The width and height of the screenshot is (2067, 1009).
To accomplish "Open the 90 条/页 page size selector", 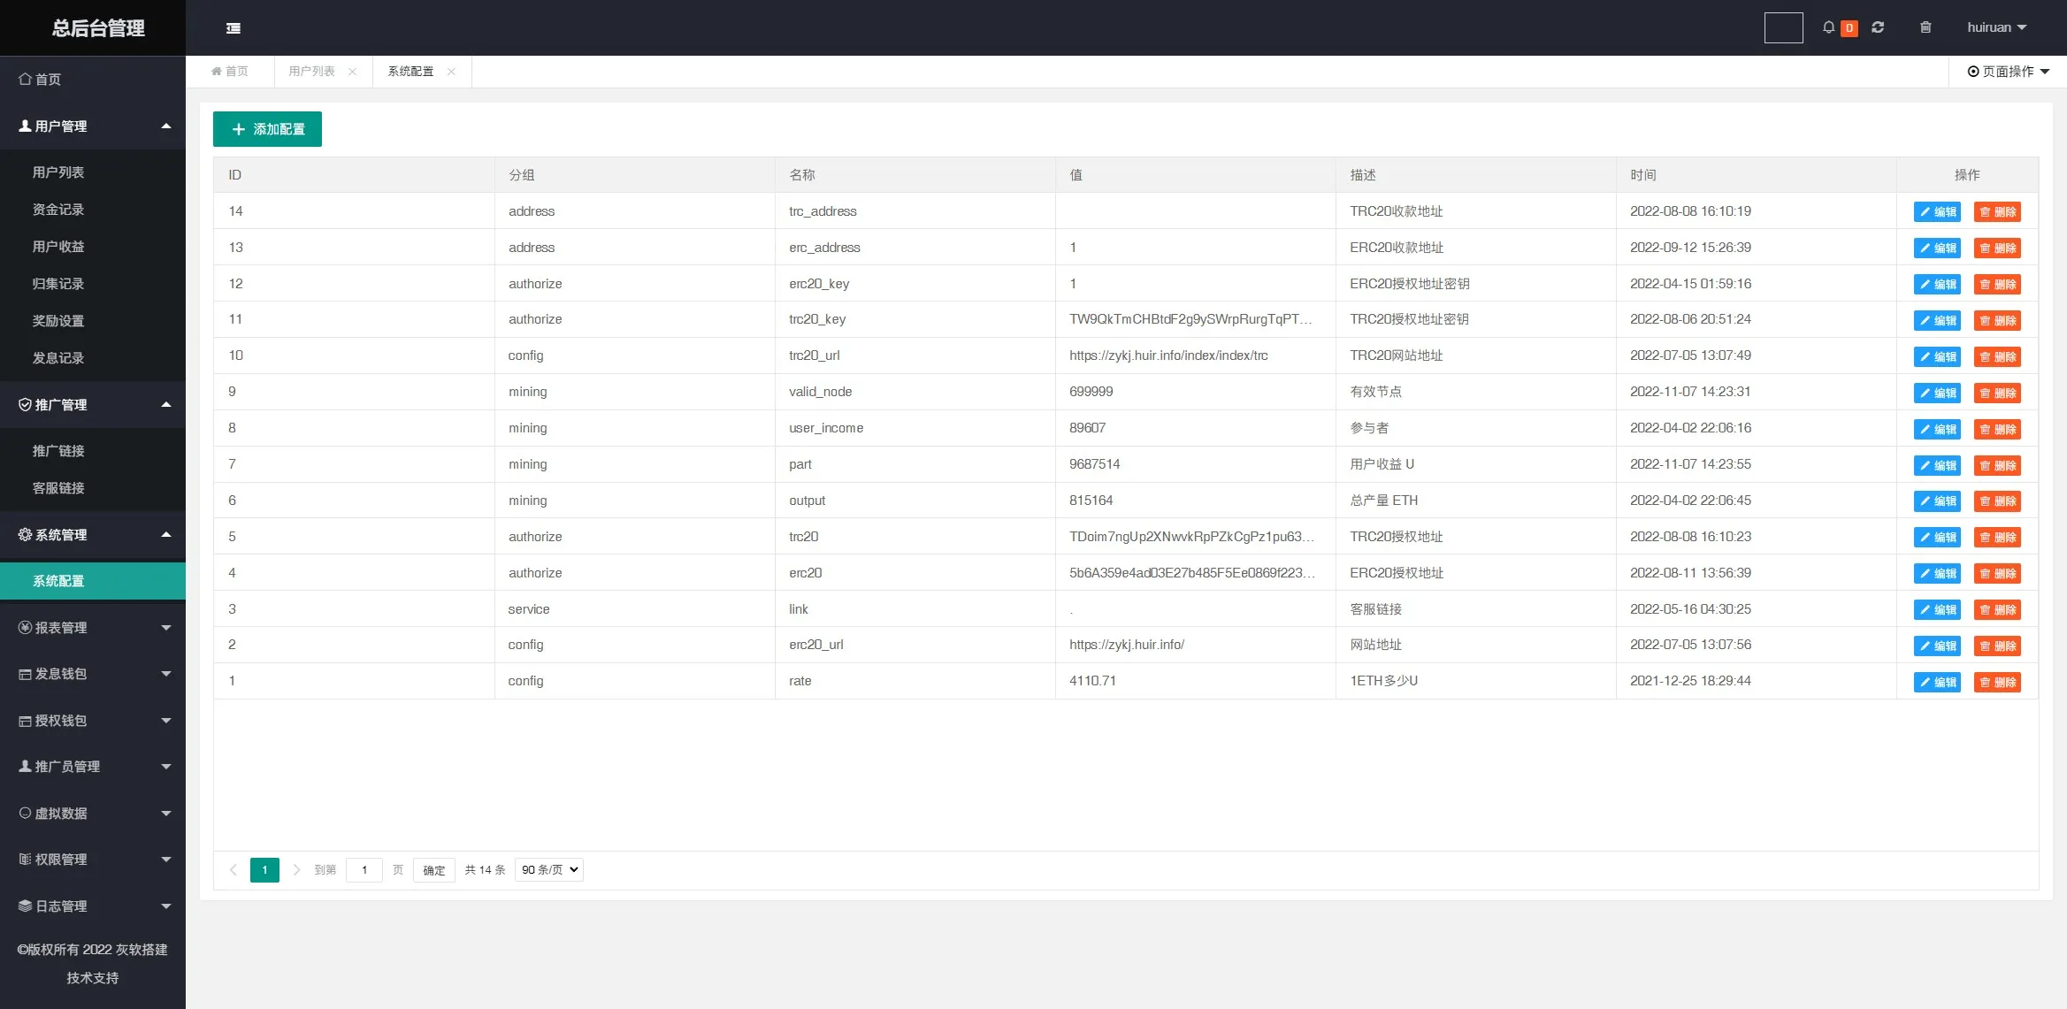I will coord(549,869).
